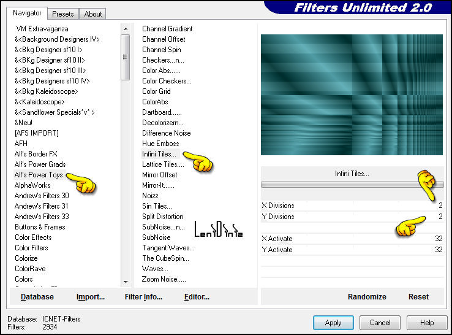Select Alf's Power Toys filter category
This screenshot has width=452, height=335.
[39, 175]
